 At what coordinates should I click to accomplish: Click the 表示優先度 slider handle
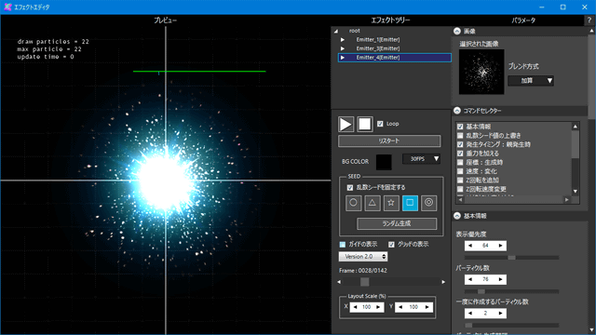(x=512, y=258)
